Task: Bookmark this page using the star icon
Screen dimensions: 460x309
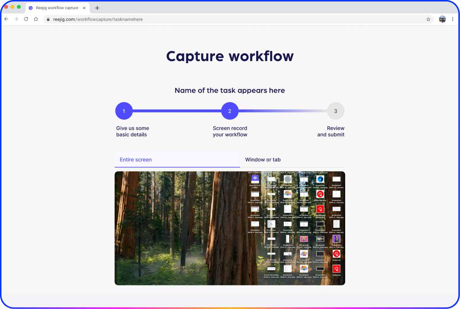Action: click(428, 19)
